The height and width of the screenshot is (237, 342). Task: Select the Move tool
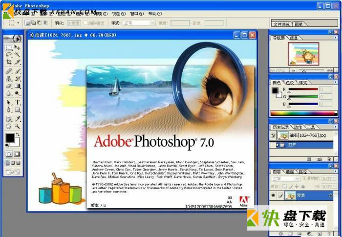[x=17, y=47]
